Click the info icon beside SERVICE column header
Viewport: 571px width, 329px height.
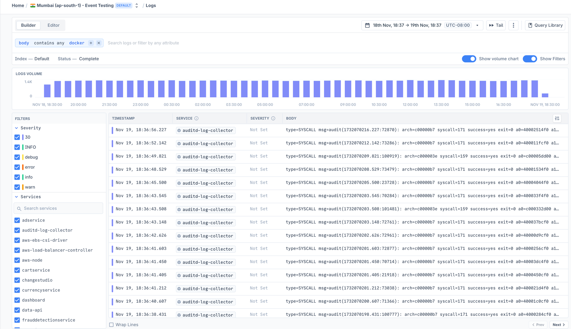(196, 118)
